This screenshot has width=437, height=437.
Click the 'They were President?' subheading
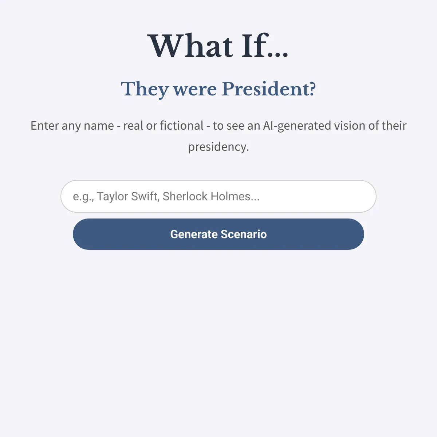point(219,89)
